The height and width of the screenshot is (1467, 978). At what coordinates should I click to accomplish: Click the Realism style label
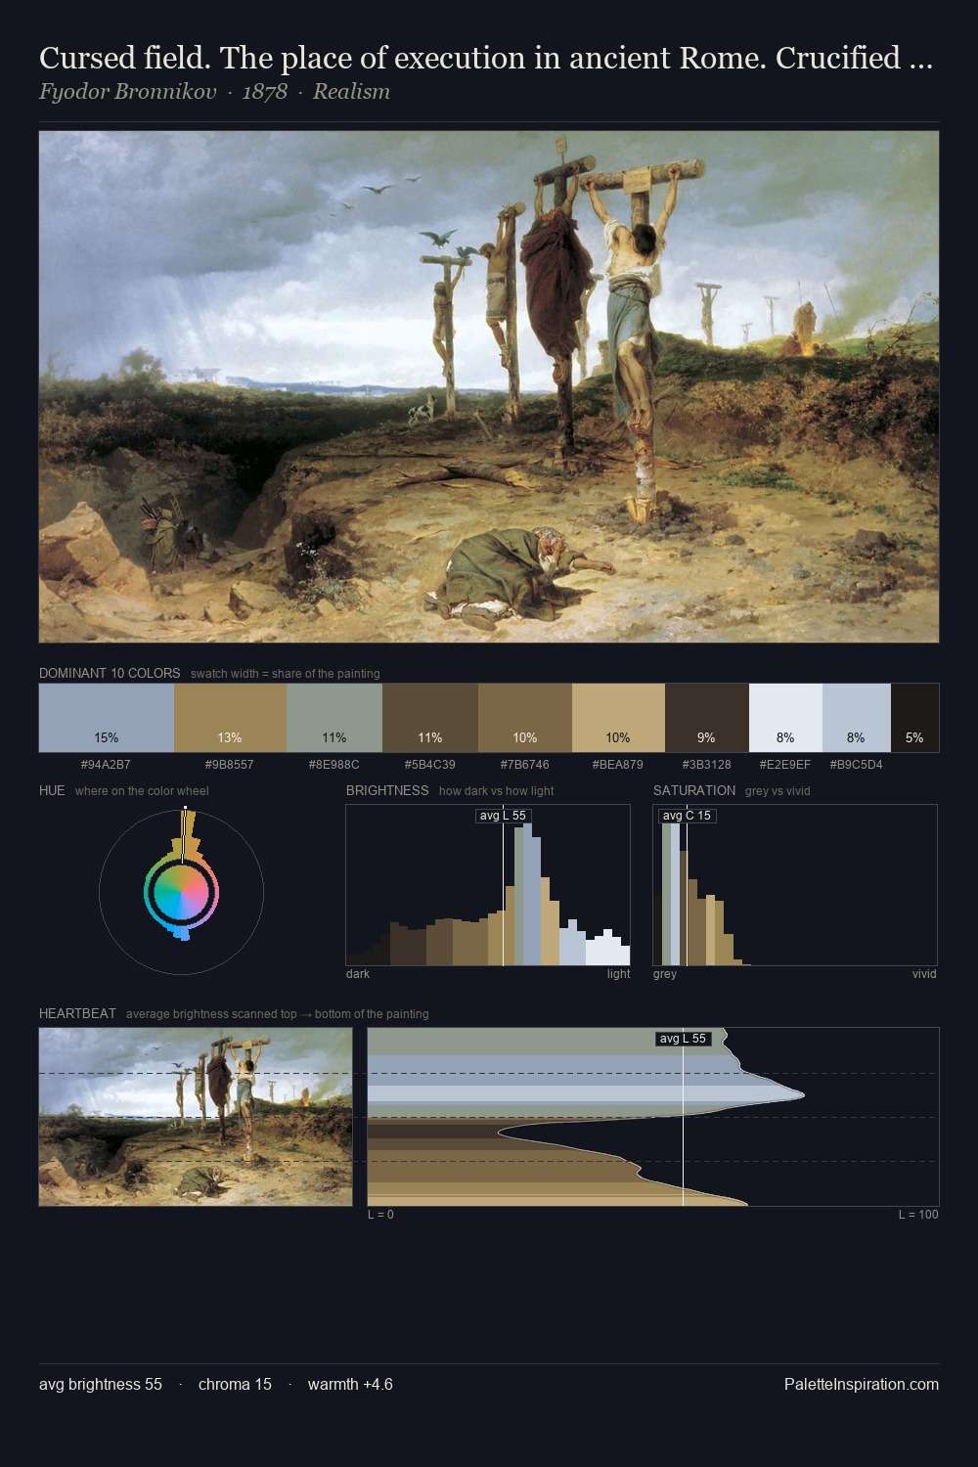[351, 92]
